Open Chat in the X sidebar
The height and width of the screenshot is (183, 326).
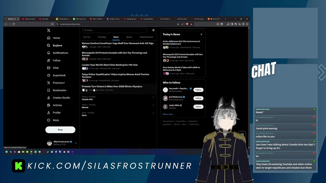(x=53, y=68)
